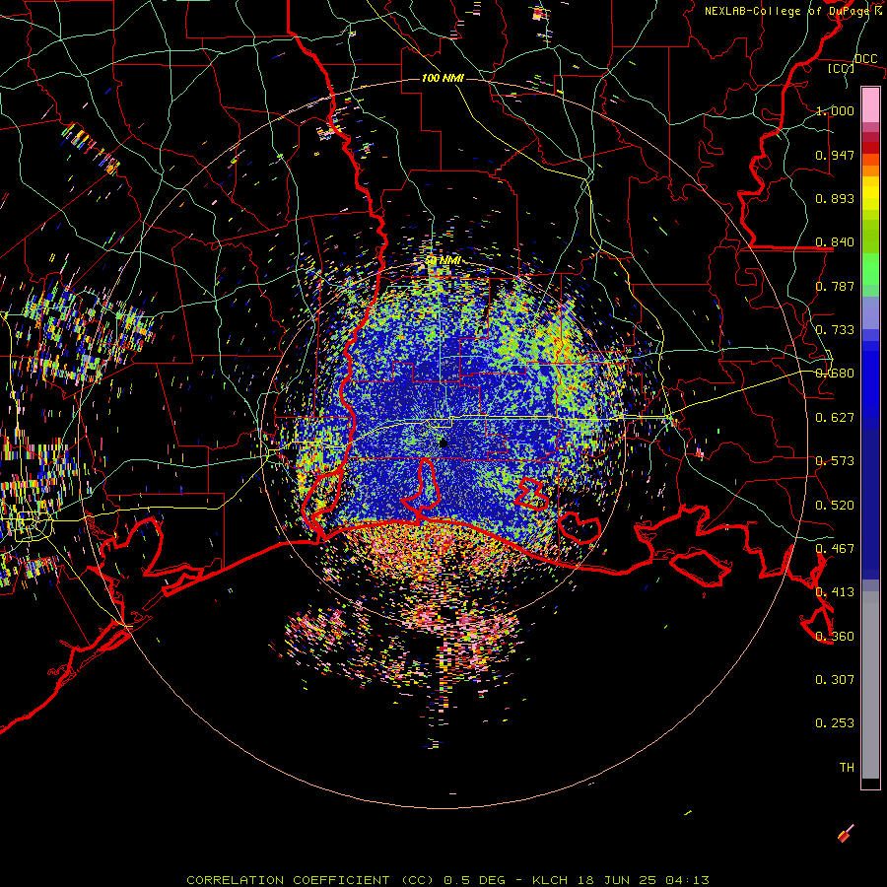This screenshot has height=887, width=887.
Task: Click the 0.627 scale value
Action: 835,418
